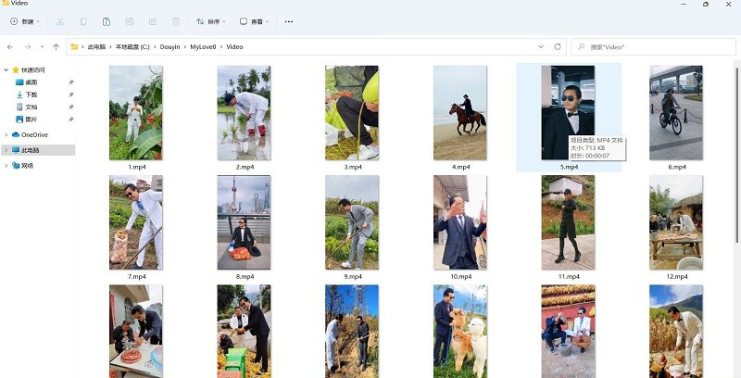Select the 4.mp4 horse video thumbnail
Screen dimensions: 741x378
(460, 111)
